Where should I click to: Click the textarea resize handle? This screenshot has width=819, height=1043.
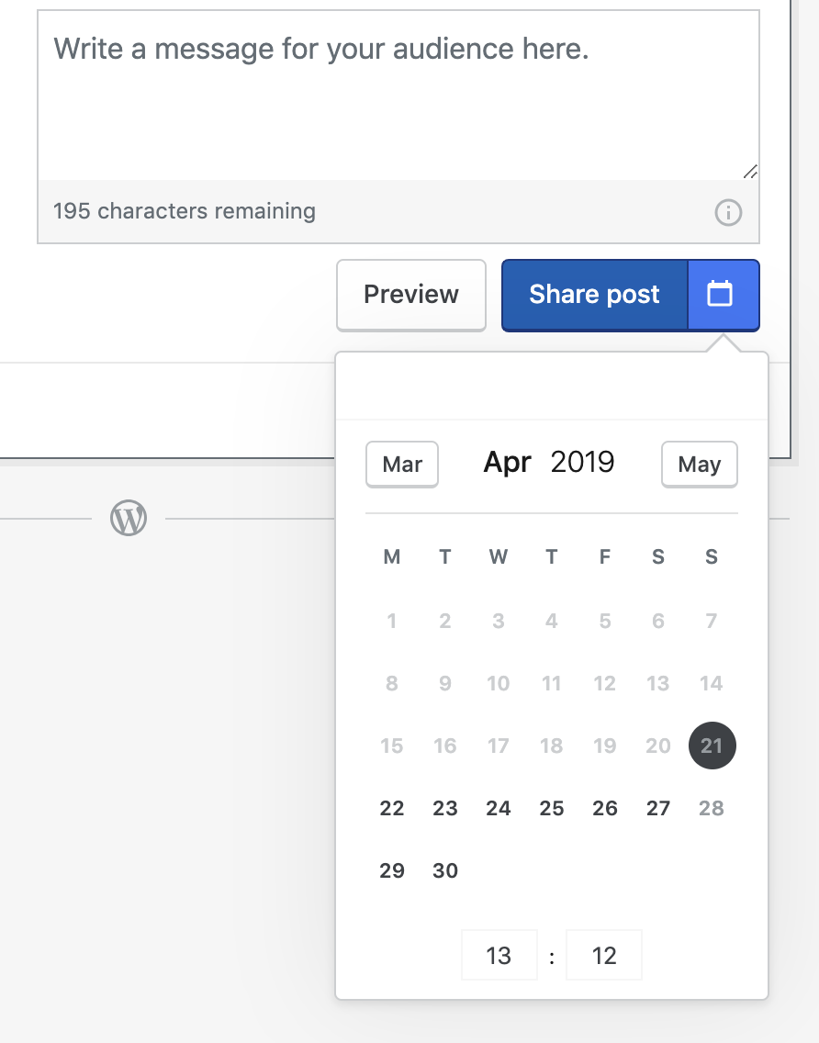[x=749, y=172]
